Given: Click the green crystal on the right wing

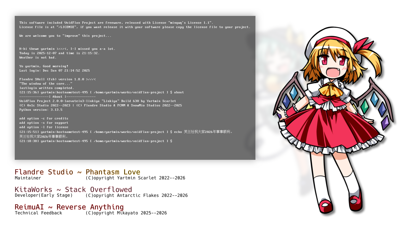Looking at the screenshot, I should click(x=364, y=106).
